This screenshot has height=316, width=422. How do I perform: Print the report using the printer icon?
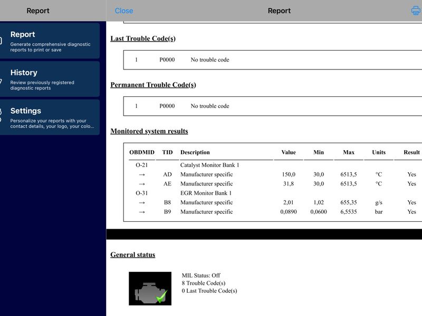pyautogui.click(x=416, y=11)
